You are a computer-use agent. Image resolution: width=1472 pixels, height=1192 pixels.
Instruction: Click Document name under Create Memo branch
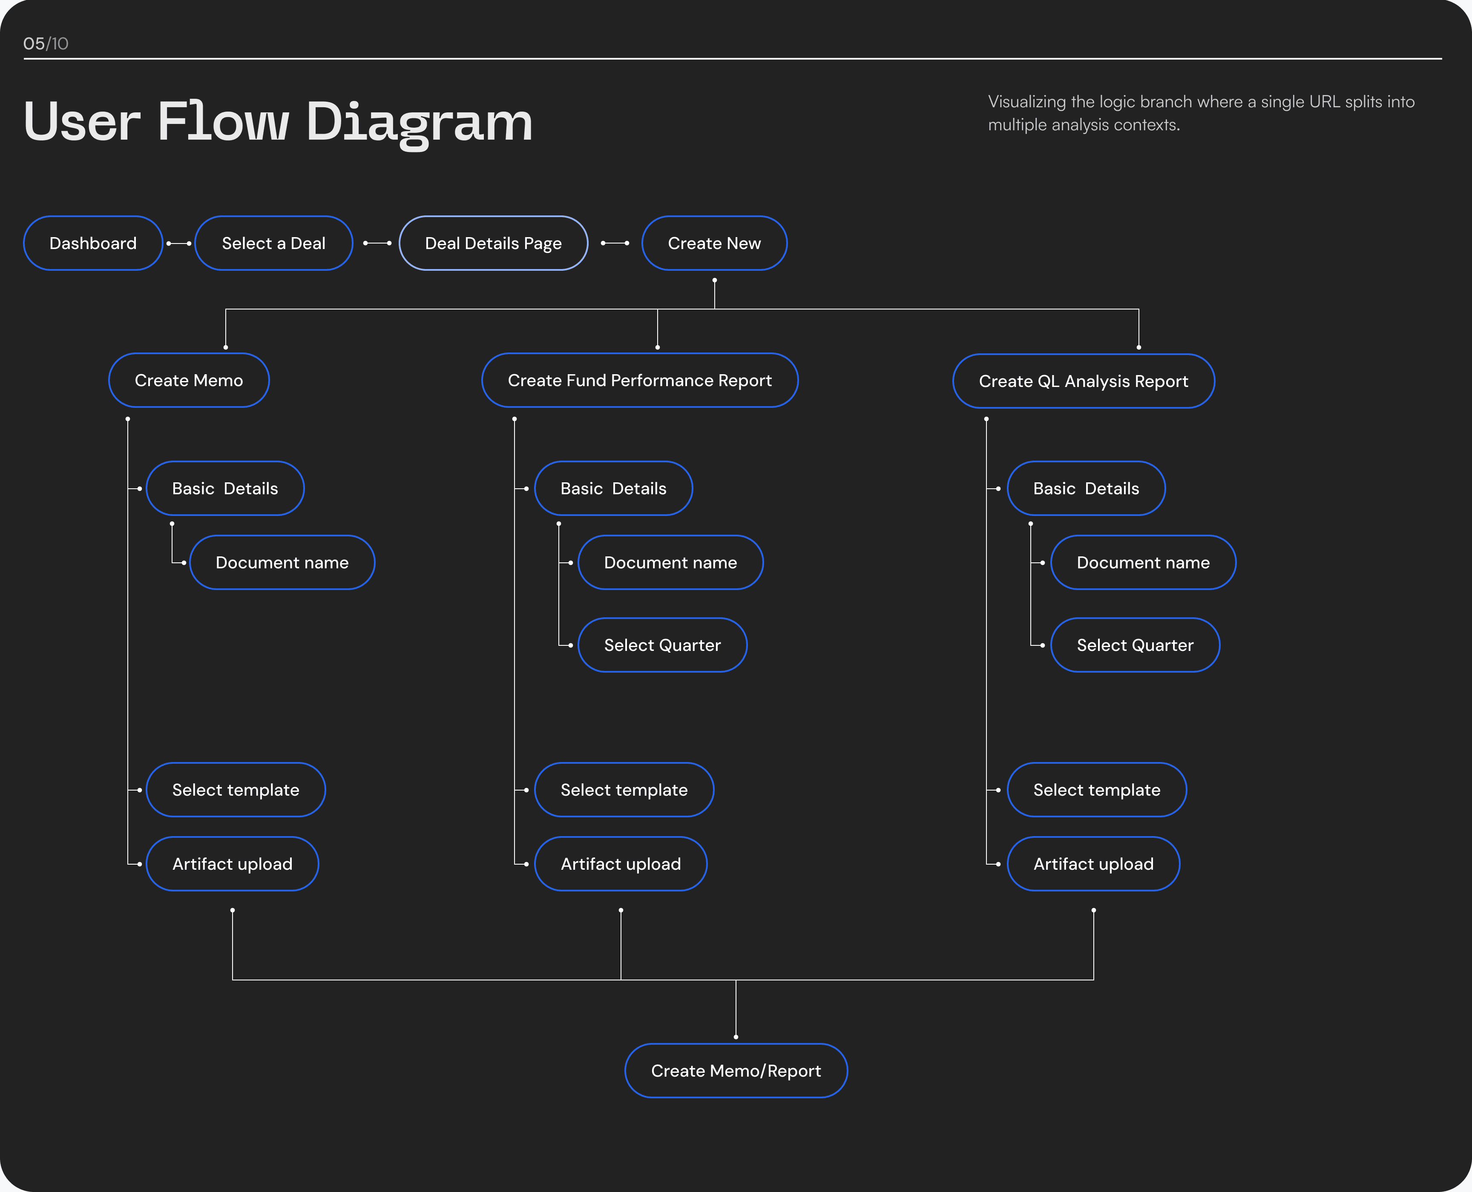point(282,562)
